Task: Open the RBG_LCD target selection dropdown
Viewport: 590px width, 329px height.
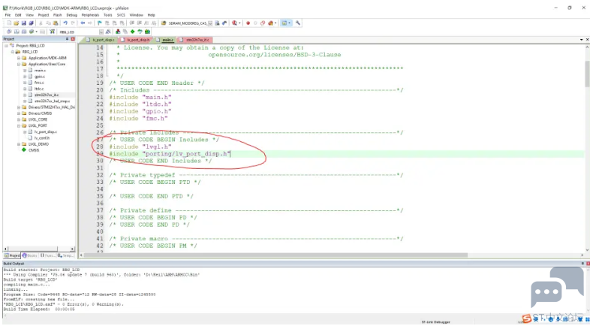Action: coord(101,32)
